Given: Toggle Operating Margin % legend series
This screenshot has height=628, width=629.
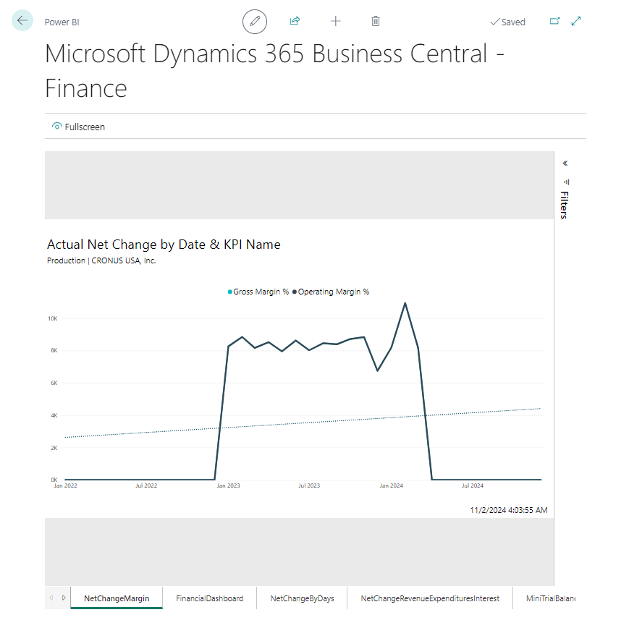Looking at the screenshot, I should tap(331, 292).
